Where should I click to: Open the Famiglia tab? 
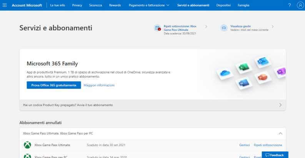[x=243, y=5]
